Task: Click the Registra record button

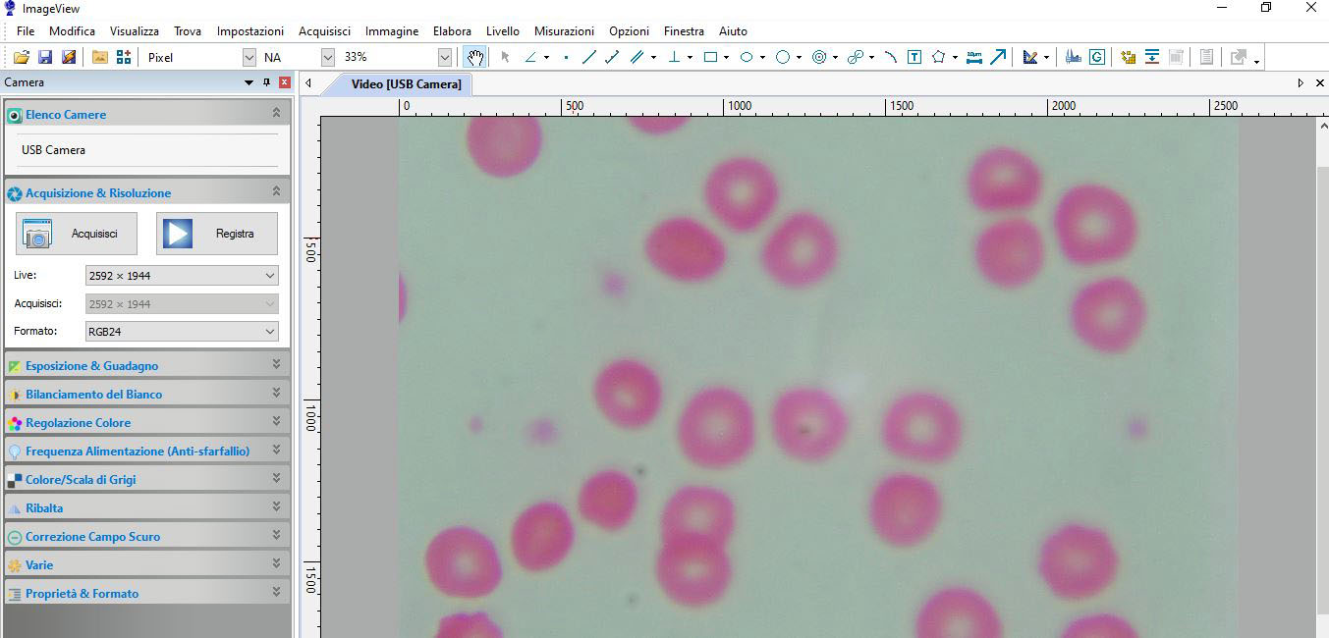Action: tap(217, 234)
